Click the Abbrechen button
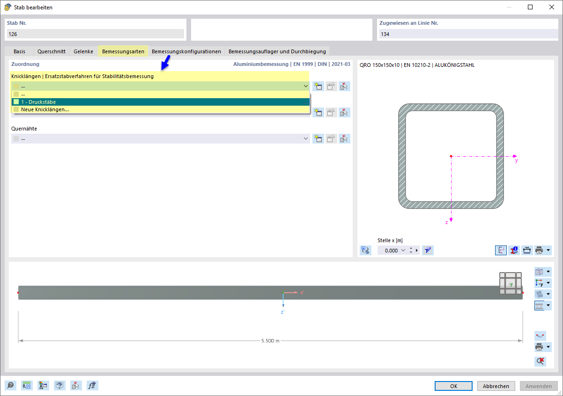This screenshot has width=563, height=396. click(x=496, y=386)
